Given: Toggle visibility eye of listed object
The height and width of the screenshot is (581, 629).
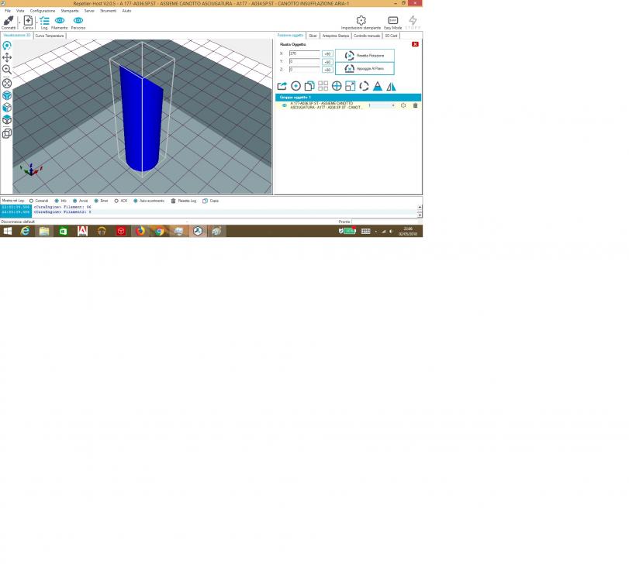Looking at the screenshot, I should [284, 105].
